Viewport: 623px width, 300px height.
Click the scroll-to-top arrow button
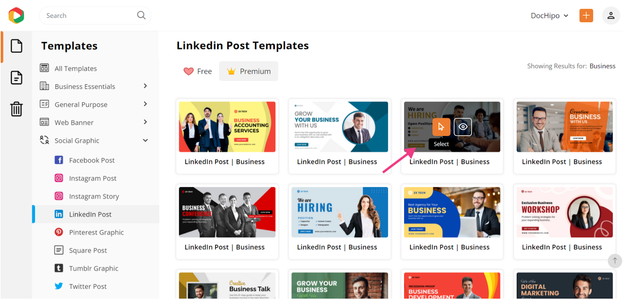(615, 261)
